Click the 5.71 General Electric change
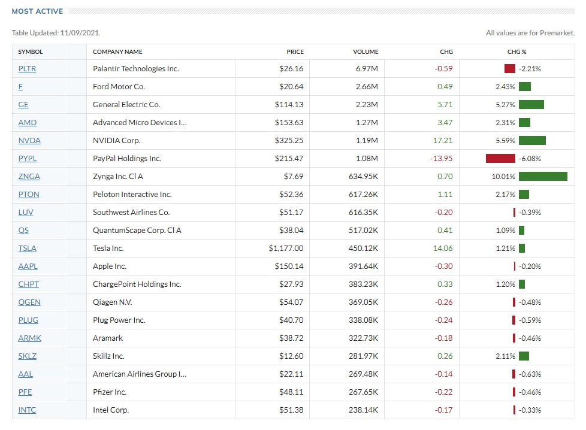Image resolution: width=586 pixels, height=430 pixels. coord(445,105)
